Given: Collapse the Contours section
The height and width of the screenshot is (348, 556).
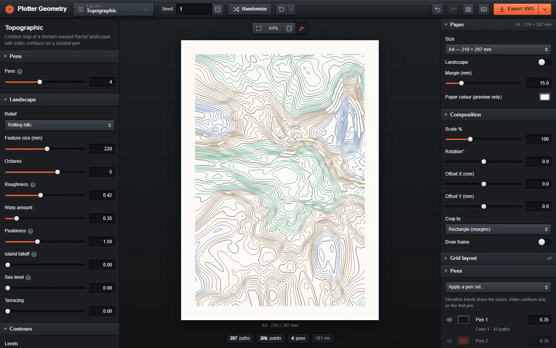Looking at the screenshot, I should 59,329.
